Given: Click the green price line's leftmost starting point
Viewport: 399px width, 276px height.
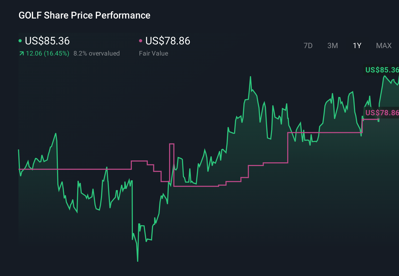Looking at the screenshot, I should (18, 150).
